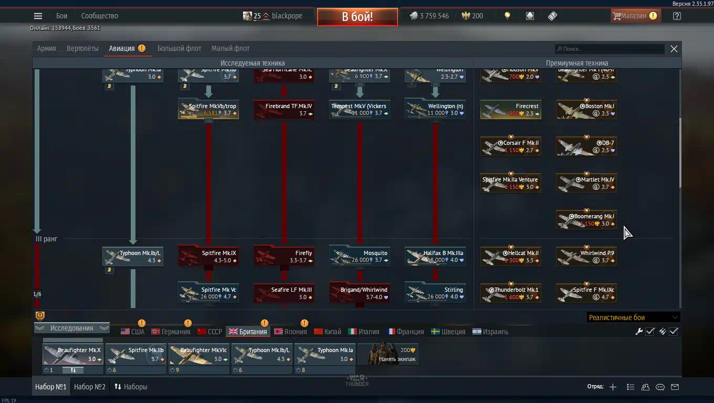Image resolution: width=714 pixels, height=403 pixels.
Task: Select Halifax B Mk.IIIa aircraft
Action: point(435,257)
